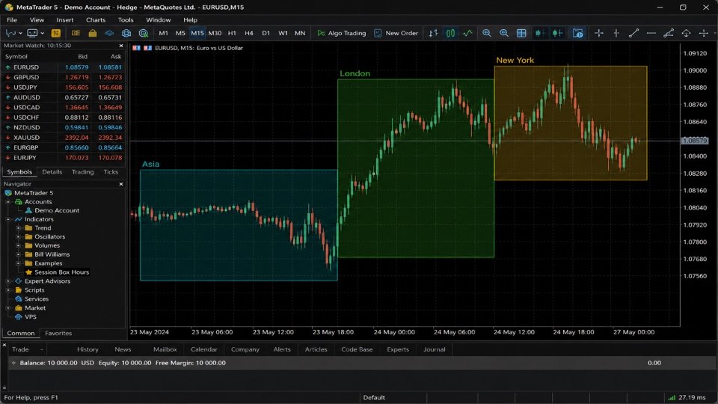718x404 pixels.
Task: Toggle chart shift icon
Action: coord(557,33)
